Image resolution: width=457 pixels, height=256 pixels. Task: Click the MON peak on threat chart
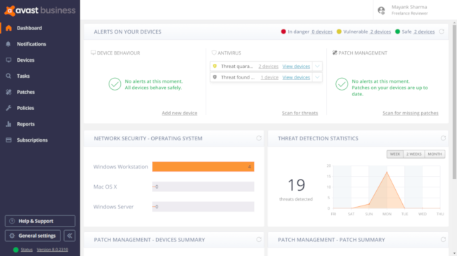click(387, 173)
